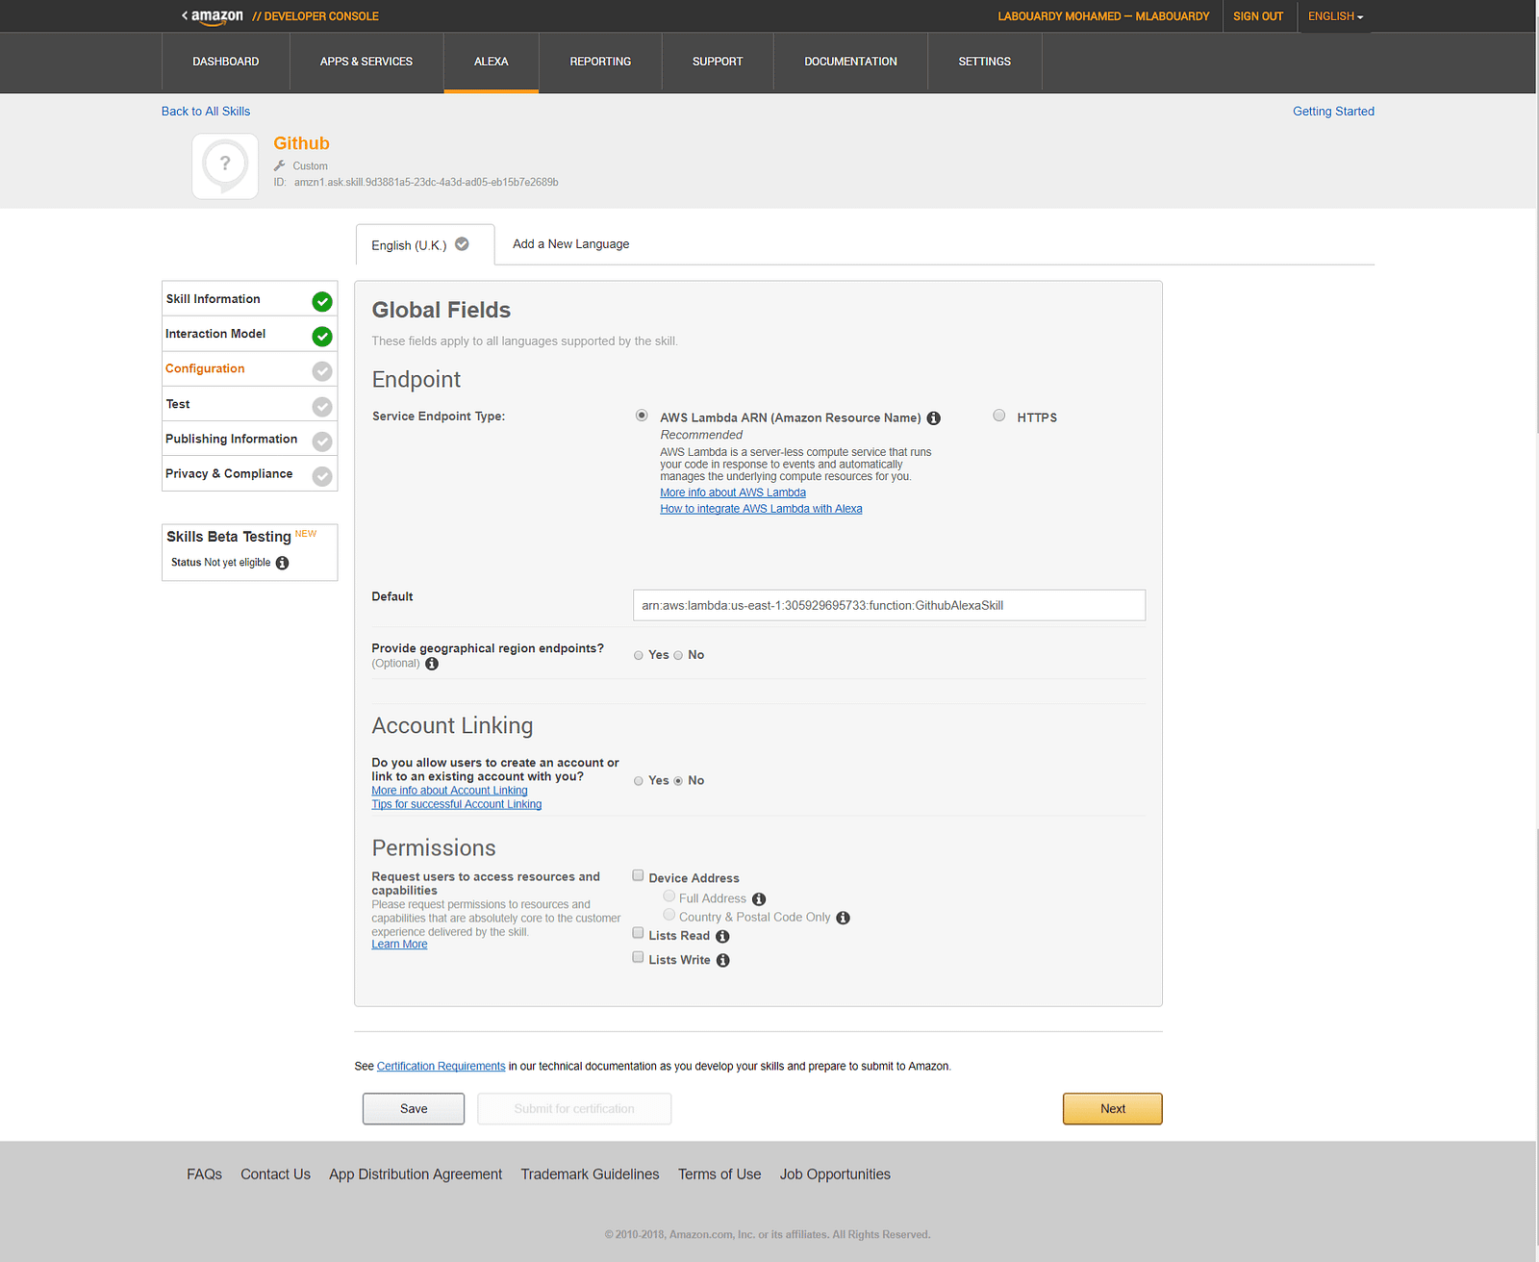The image size is (1539, 1262).
Task: Click the Configuration grey status check icon
Action: click(322, 371)
